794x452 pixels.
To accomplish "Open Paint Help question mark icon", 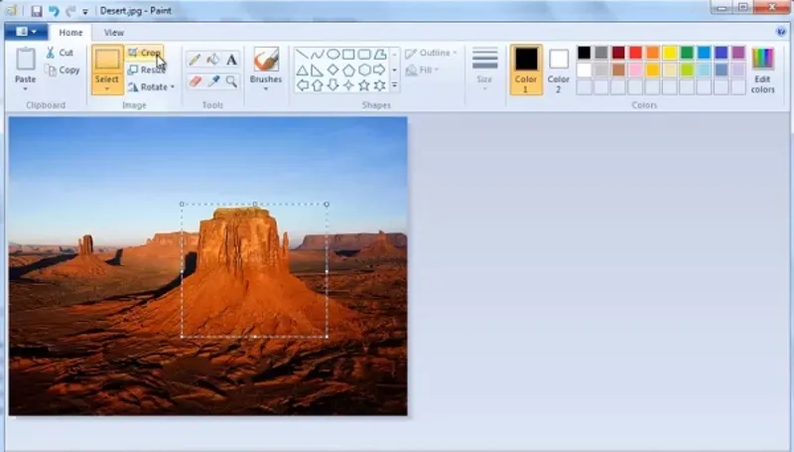I will click(781, 32).
